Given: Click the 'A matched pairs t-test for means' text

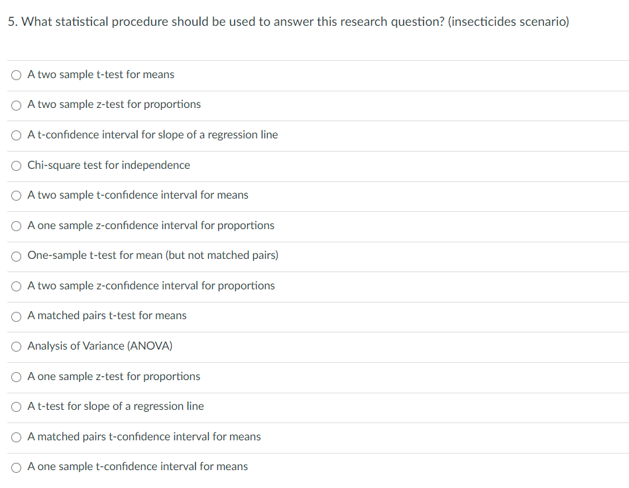Looking at the screenshot, I should (107, 316).
